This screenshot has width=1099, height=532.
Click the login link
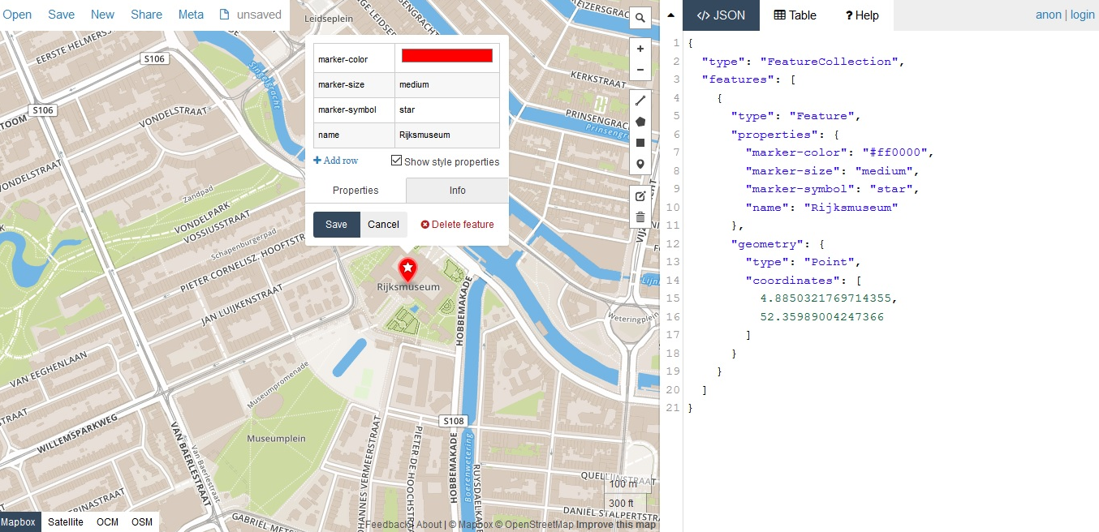[x=1083, y=15]
